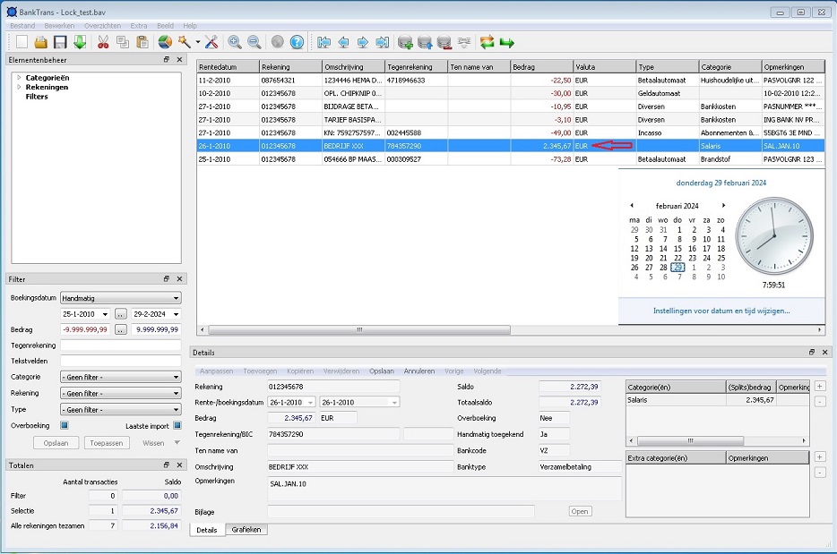This screenshot has width=837, height=554.
Task: Click the scissors Cut icon in toolbar
Action: pos(103,42)
